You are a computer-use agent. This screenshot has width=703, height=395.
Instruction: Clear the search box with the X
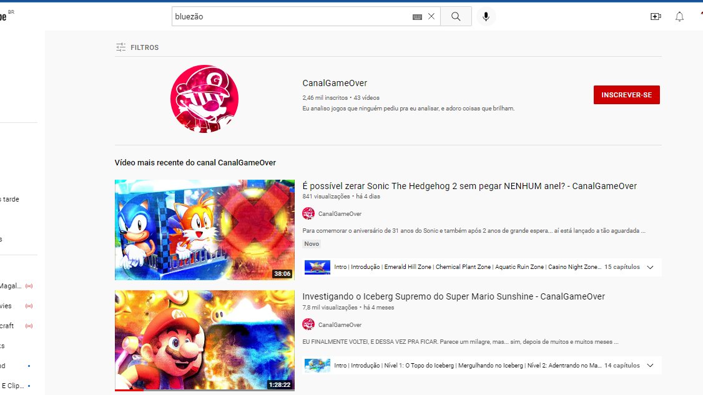pyautogui.click(x=431, y=17)
